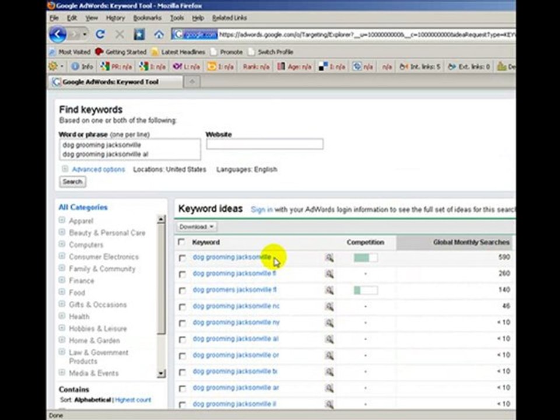Check the box for dog grooming jacksonville

coord(182,258)
